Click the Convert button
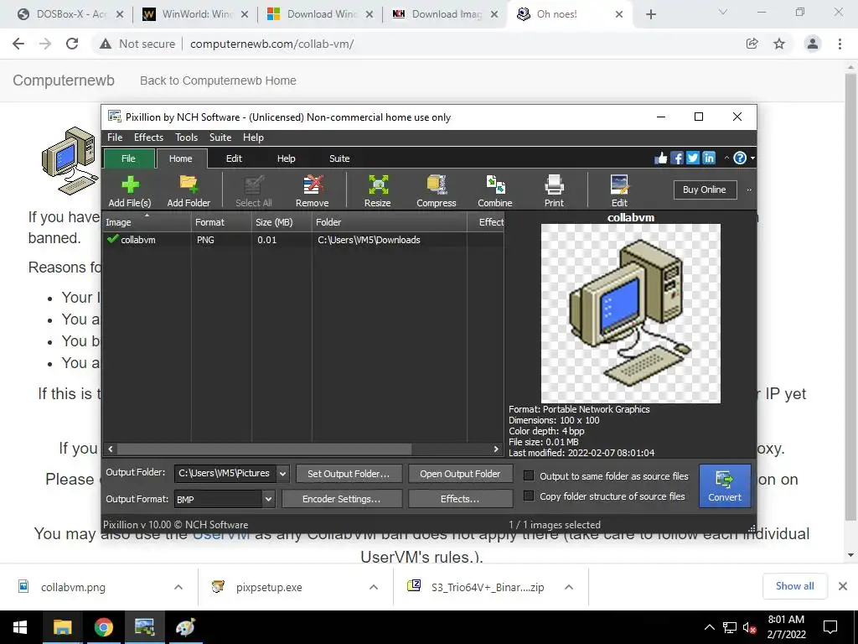858x644 pixels. pos(725,486)
